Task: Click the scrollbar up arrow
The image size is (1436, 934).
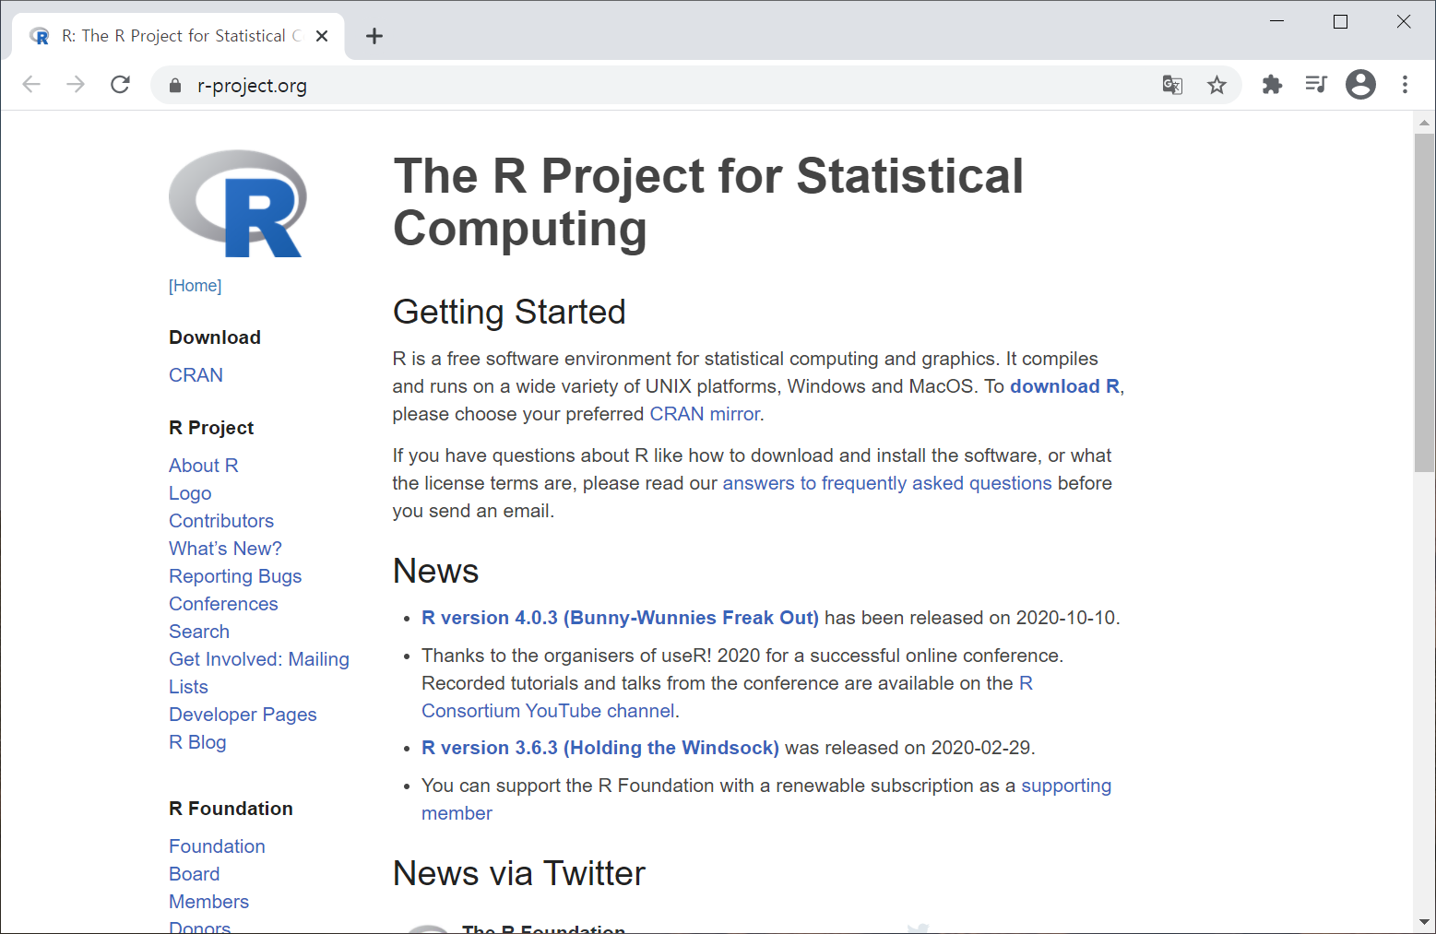Action: point(1424,122)
